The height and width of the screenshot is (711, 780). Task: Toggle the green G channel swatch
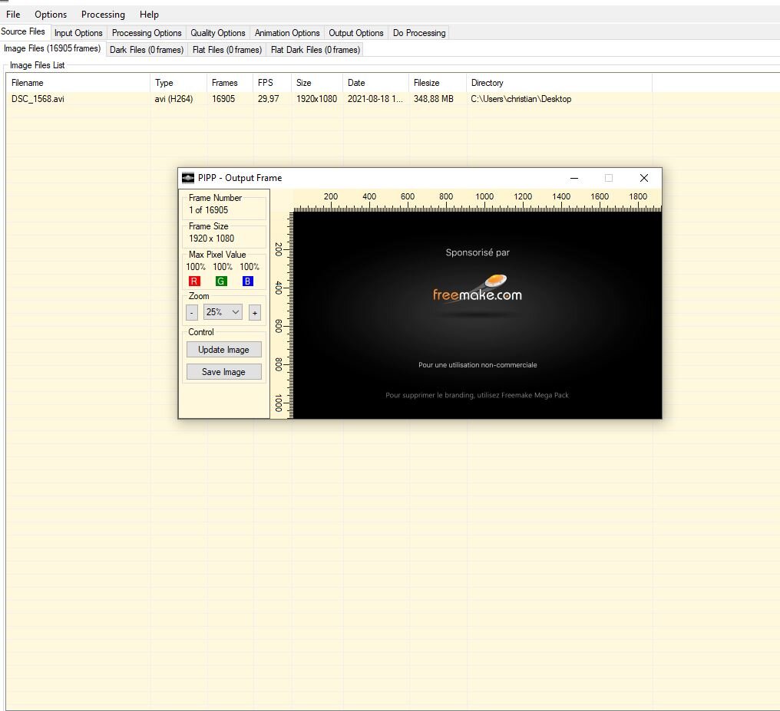[x=221, y=281]
